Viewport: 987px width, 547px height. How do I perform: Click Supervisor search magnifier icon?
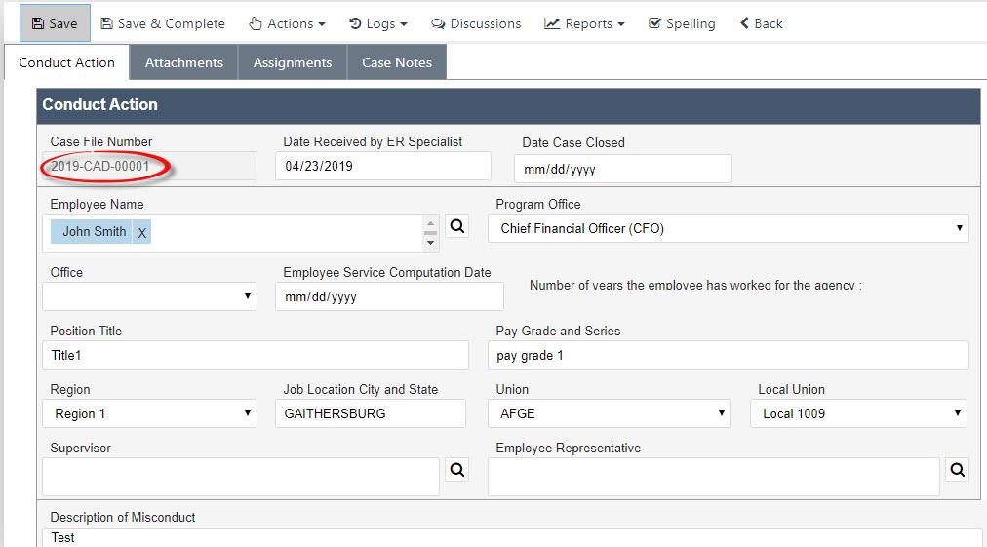(457, 470)
